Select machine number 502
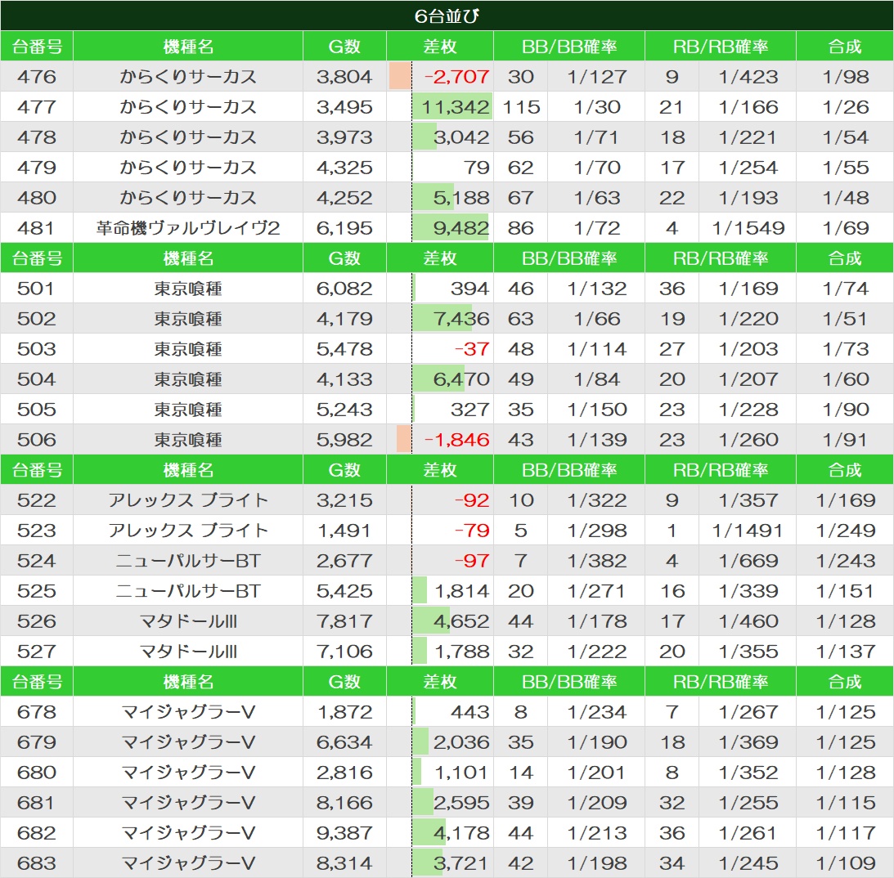The width and height of the screenshot is (894, 878). pyautogui.click(x=37, y=319)
